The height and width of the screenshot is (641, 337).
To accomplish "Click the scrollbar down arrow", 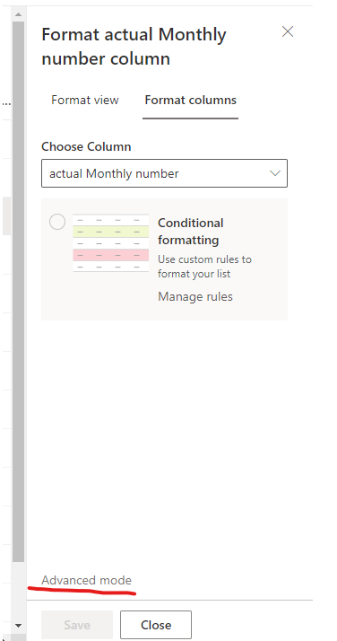I will [x=18, y=626].
